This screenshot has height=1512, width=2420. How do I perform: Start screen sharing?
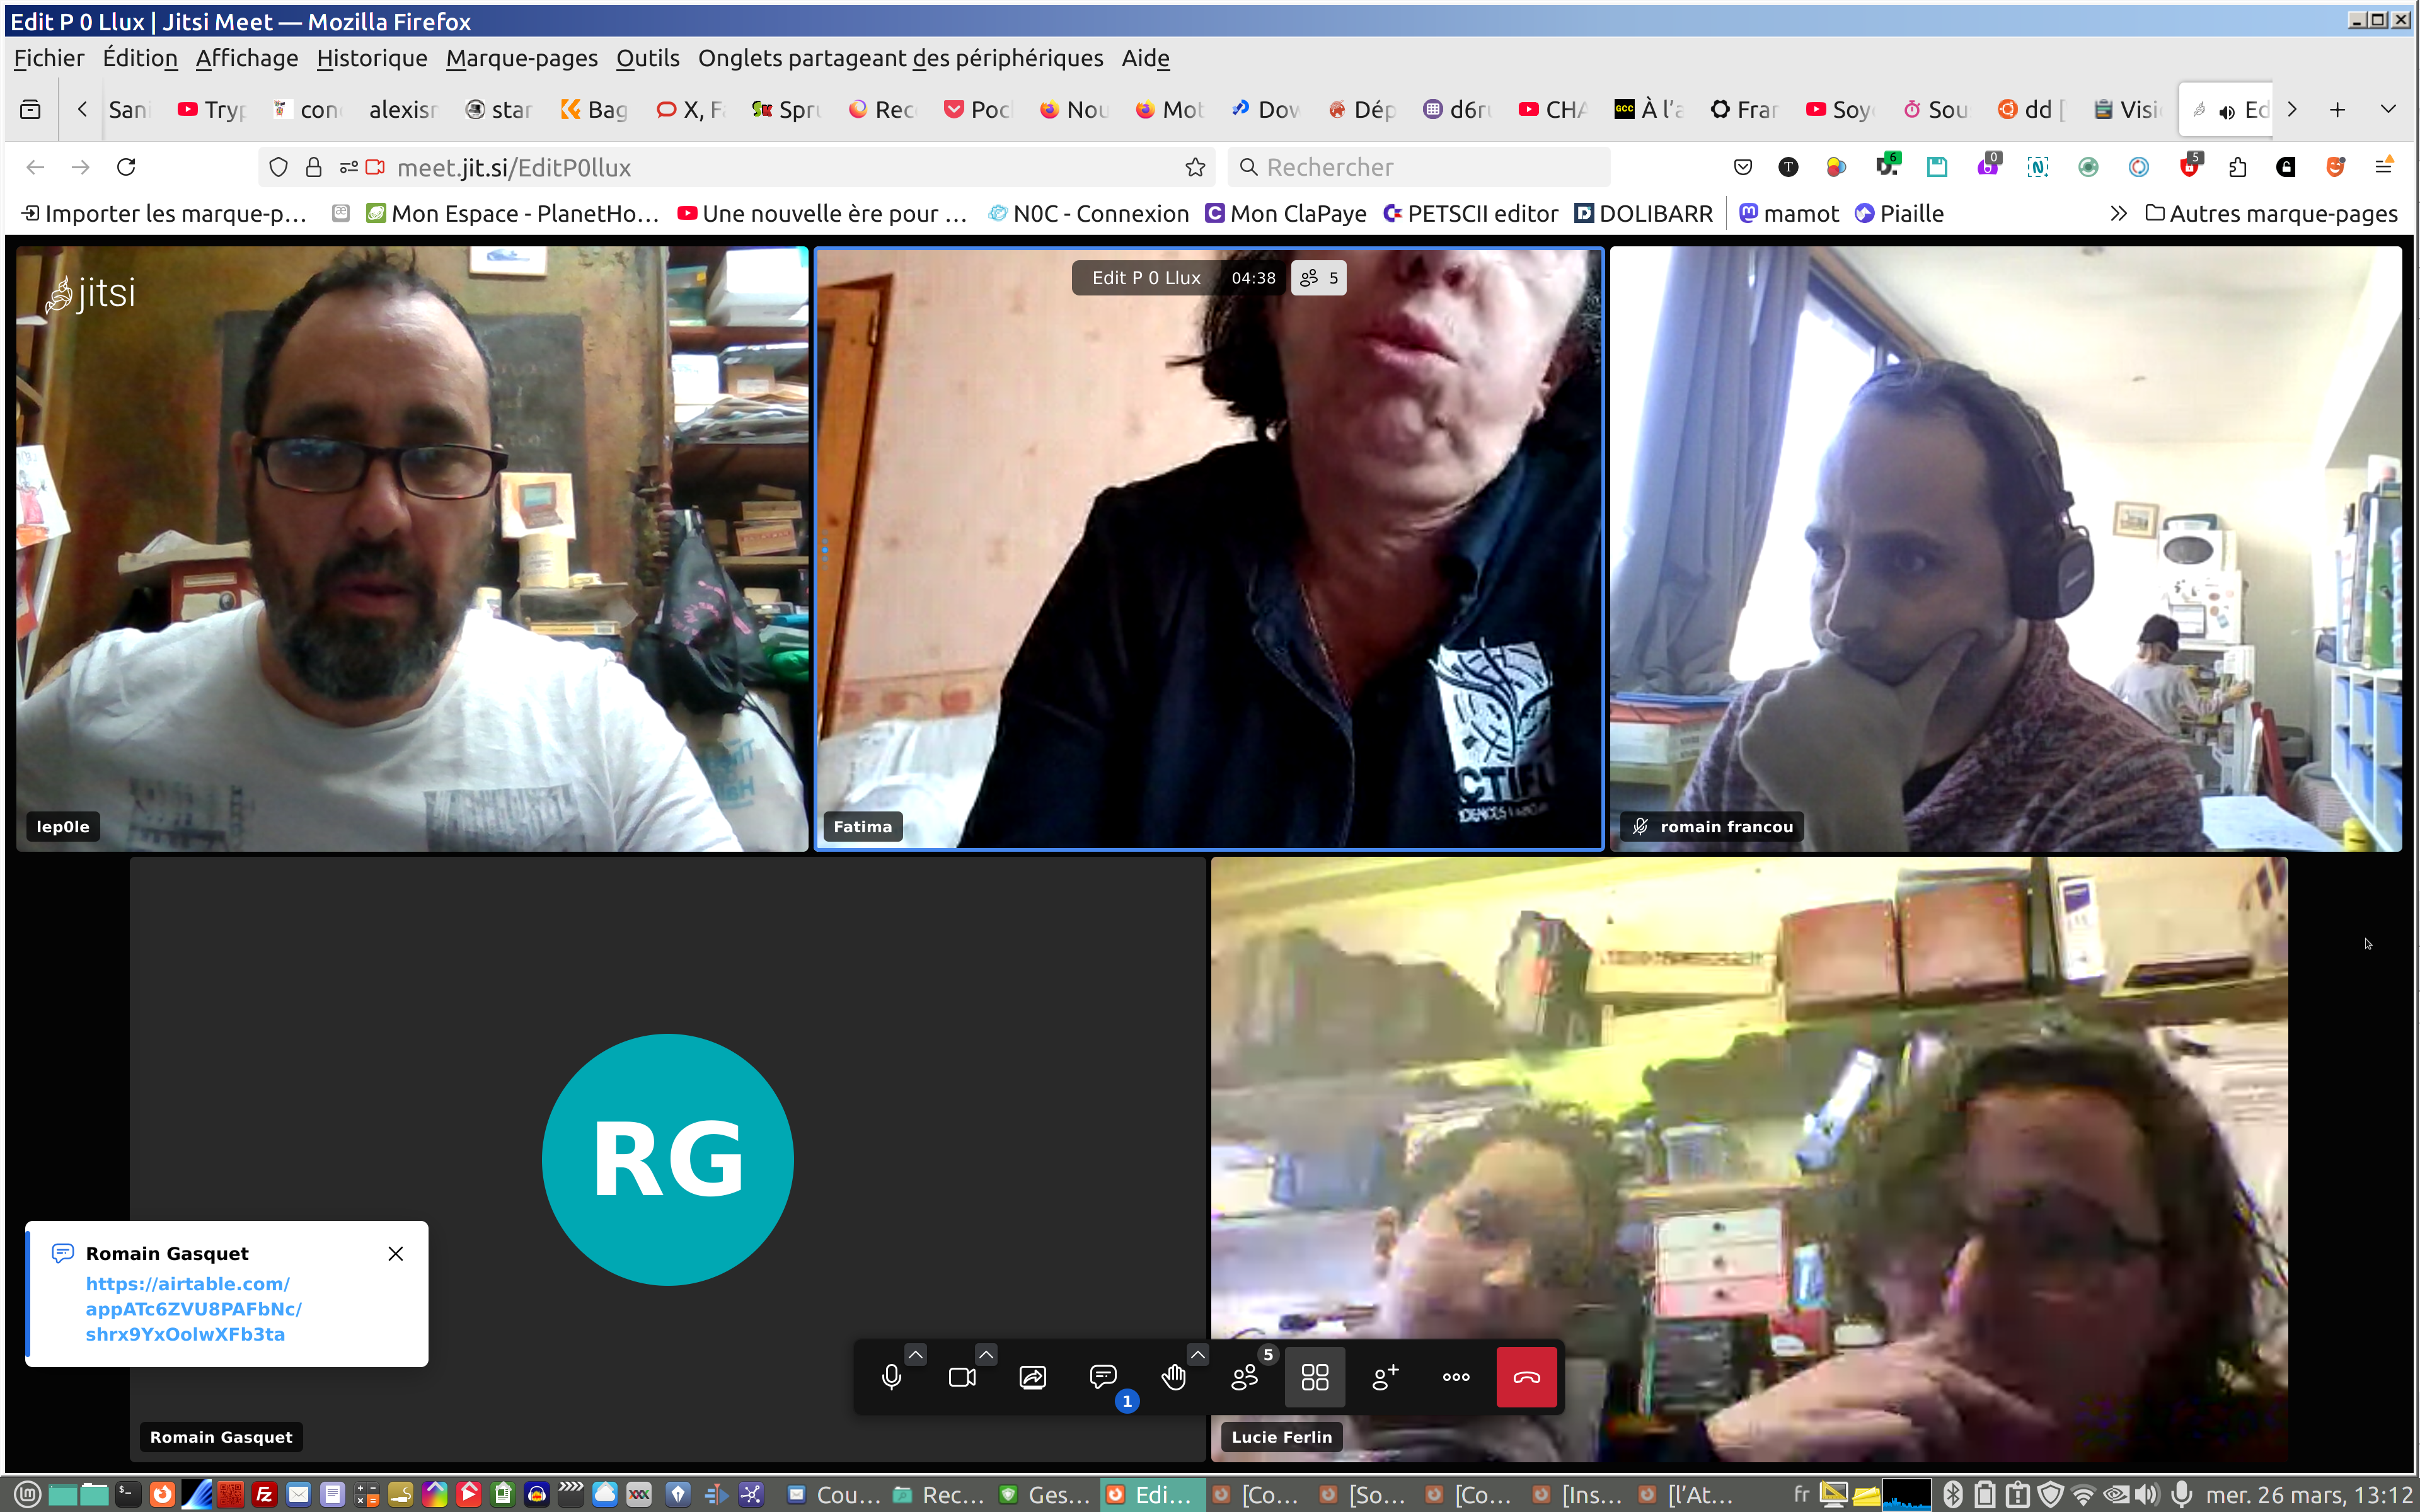click(1032, 1377)
